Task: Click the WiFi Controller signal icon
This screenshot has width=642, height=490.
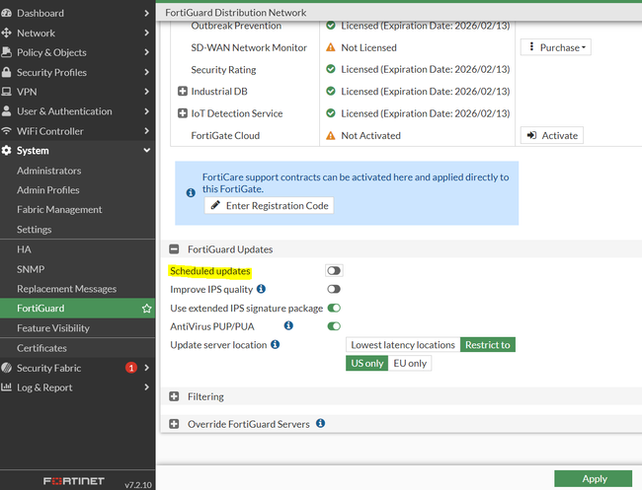Action: tap(7, 131)
